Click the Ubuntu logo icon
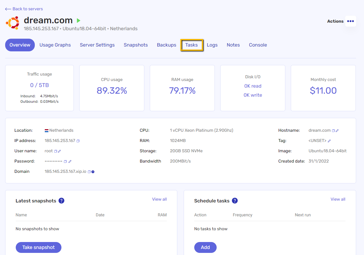Screen dimensions: 364x255 12,23
